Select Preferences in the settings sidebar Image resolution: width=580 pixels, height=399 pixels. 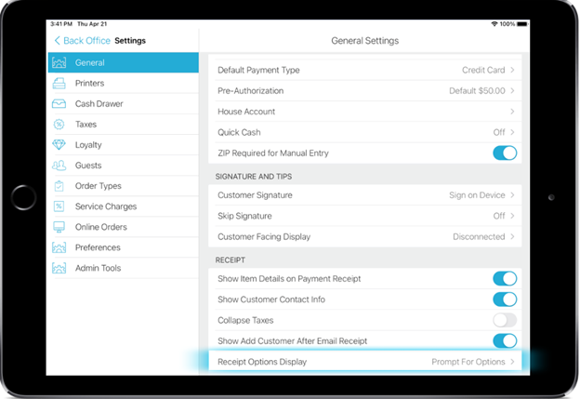tap(98, 247)
